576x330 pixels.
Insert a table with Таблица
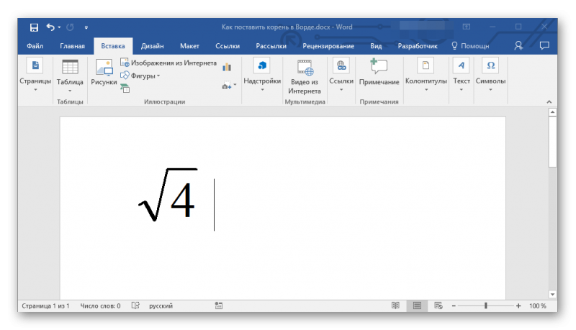pyautogui.click(x=70, y=75)
